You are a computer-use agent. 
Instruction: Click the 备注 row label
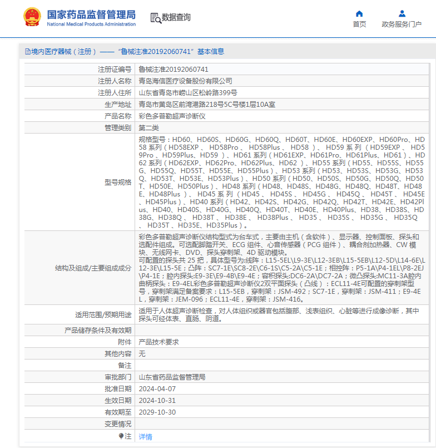[x=125, y=366]
